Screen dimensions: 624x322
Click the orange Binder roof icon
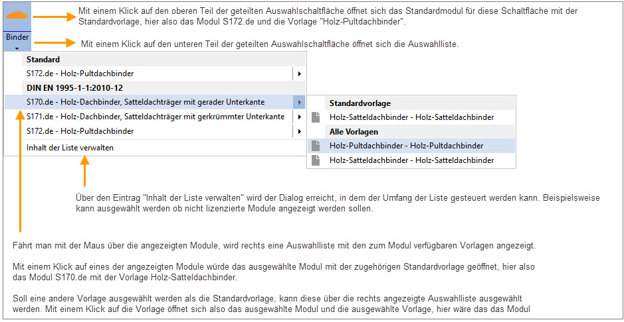17,15
